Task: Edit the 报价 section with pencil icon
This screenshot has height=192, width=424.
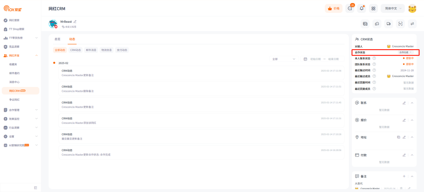Action: point(404,120)
